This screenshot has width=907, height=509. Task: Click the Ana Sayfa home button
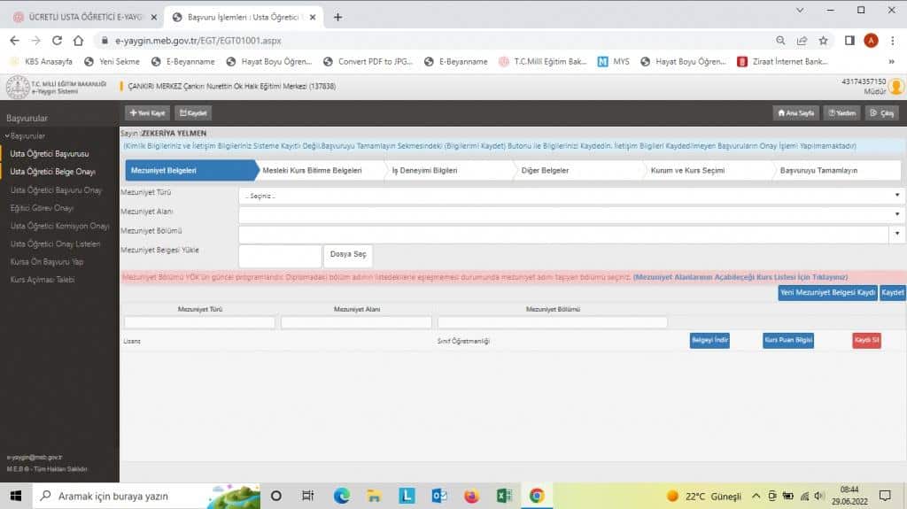coord(795,113)
